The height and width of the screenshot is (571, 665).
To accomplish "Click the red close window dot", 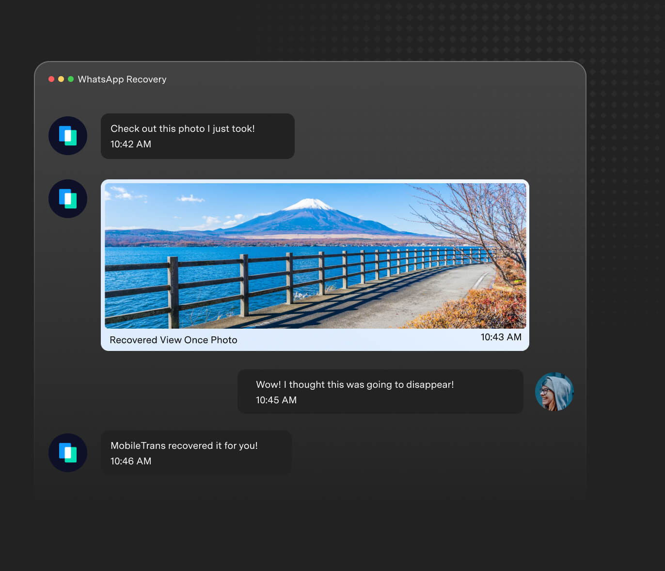I will click(x=51, y=79).
